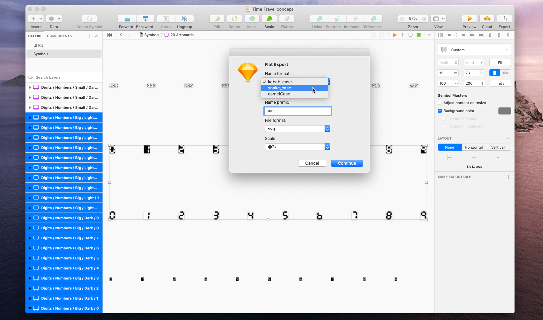Screen dimensions: 543x320
Task: Select Horizontal layout for the symbol
Action: [x=474, y=147]
